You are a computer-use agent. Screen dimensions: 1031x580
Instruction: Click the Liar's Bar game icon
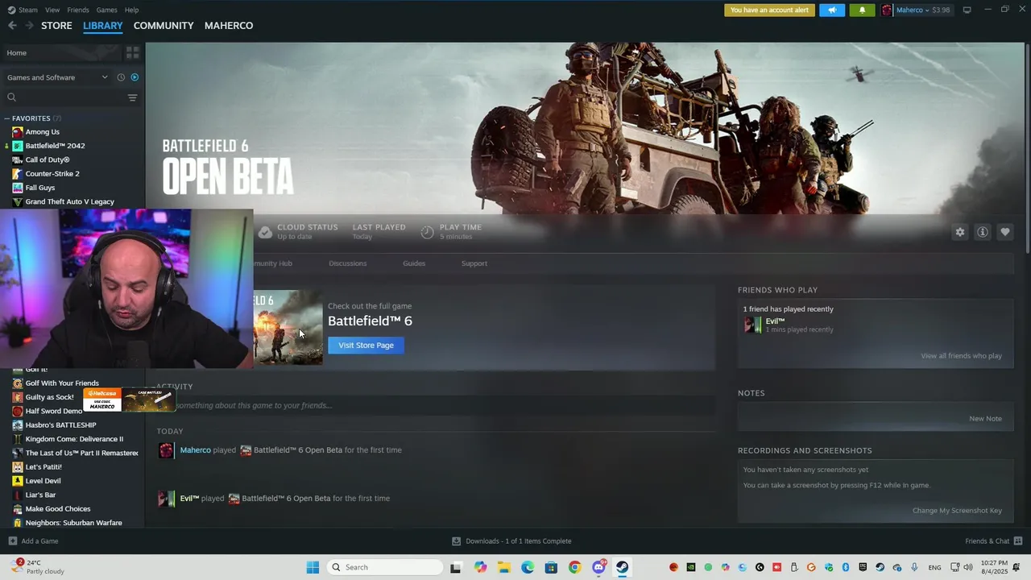coord(18,495)
